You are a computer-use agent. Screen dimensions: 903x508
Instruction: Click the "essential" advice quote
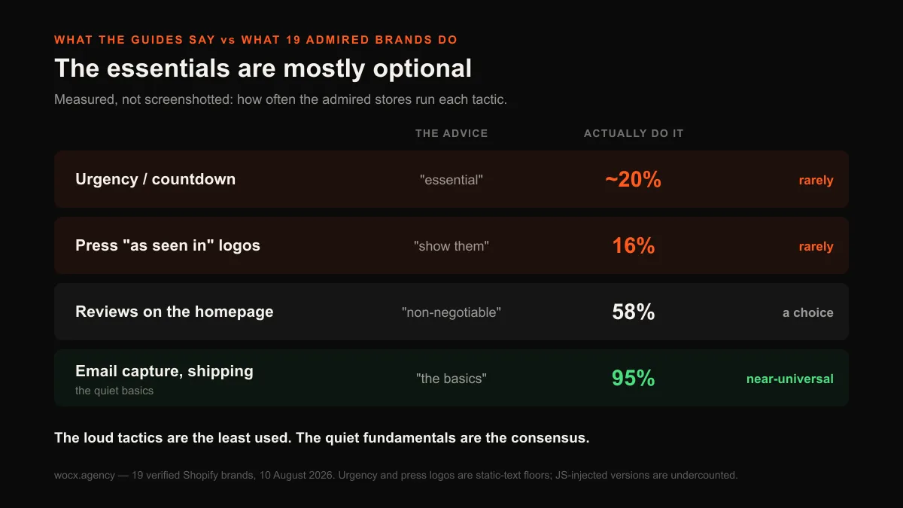(x=451, y=180)
